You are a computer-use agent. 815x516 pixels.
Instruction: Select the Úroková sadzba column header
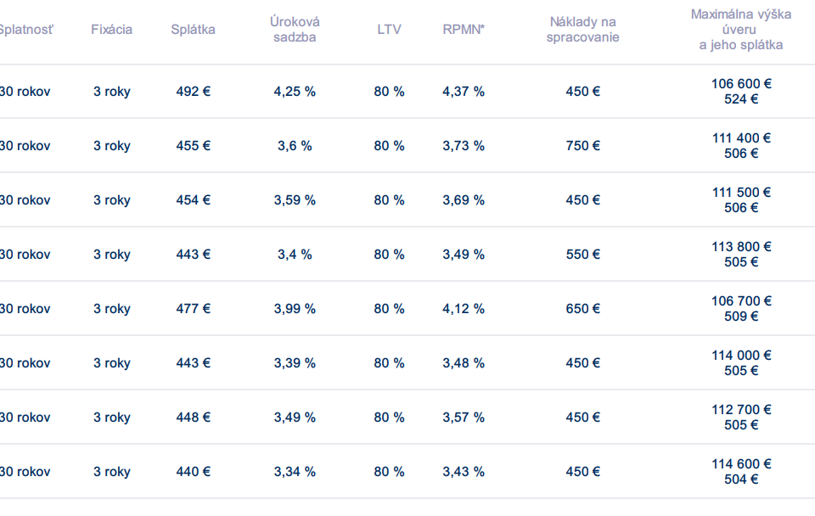click(295, 30)
